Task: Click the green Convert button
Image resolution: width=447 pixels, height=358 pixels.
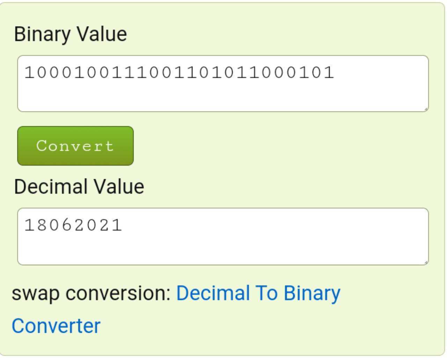Action: 75,146
